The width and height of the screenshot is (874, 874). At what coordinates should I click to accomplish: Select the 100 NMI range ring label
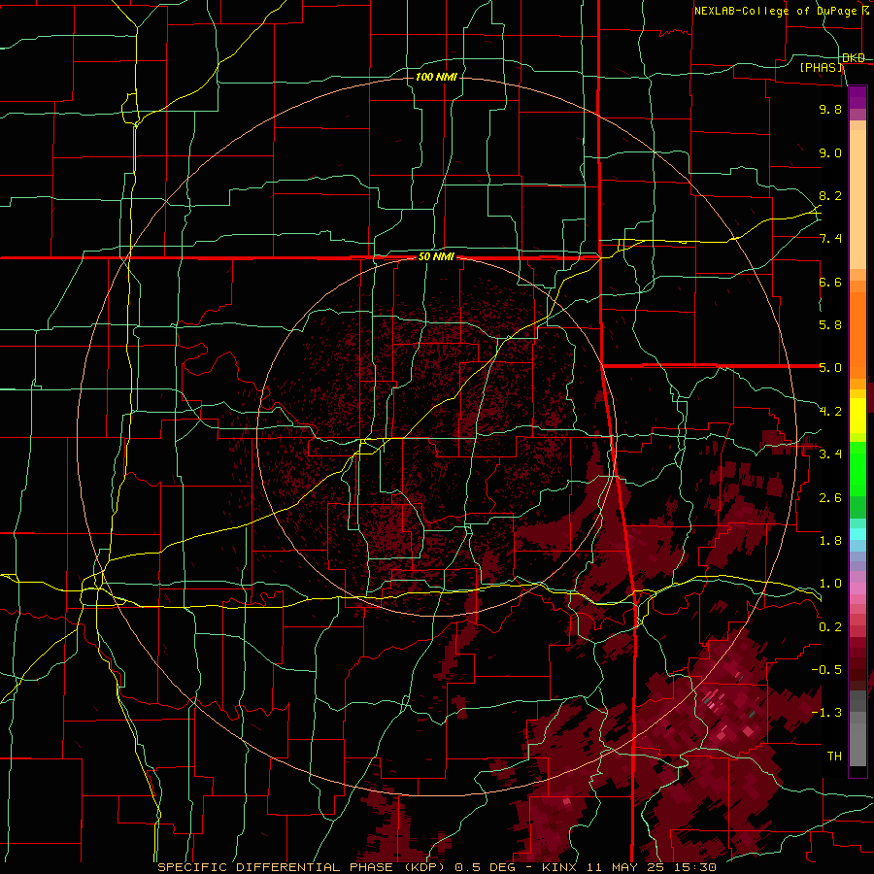(x=436, y=77)
